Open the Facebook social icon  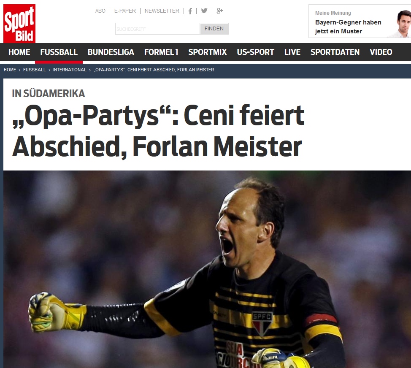click(x=190, y=11)
